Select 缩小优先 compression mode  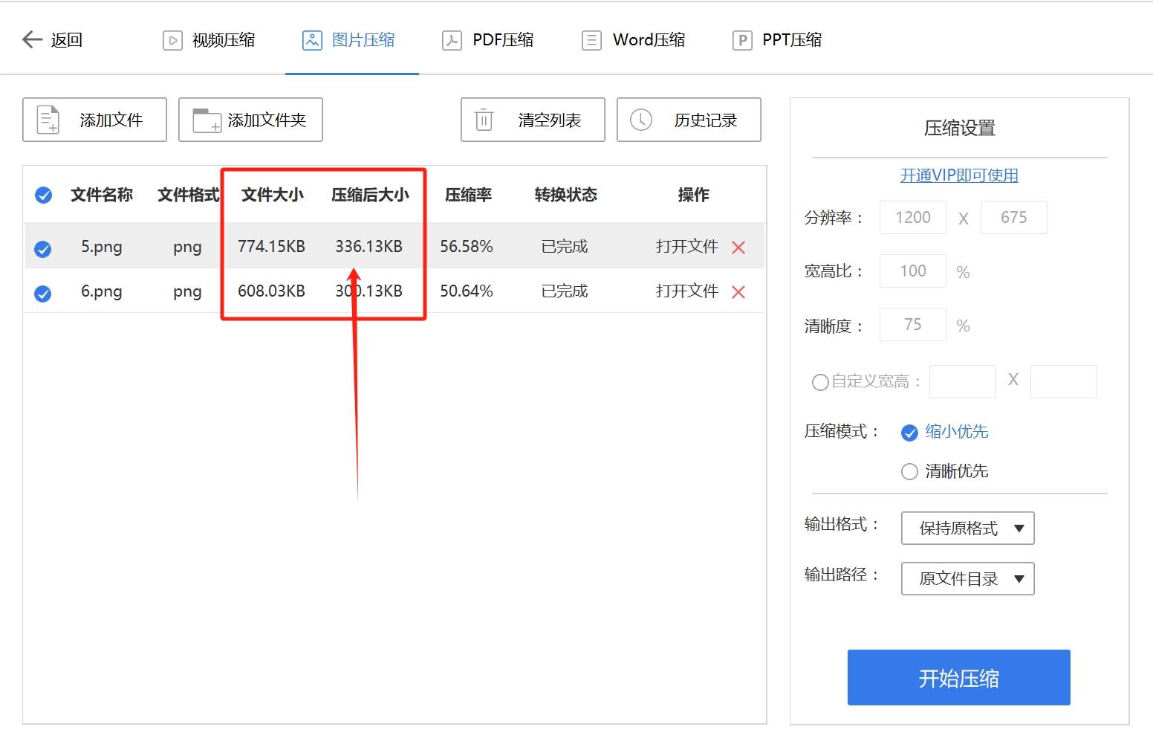(x=909, y=433)
